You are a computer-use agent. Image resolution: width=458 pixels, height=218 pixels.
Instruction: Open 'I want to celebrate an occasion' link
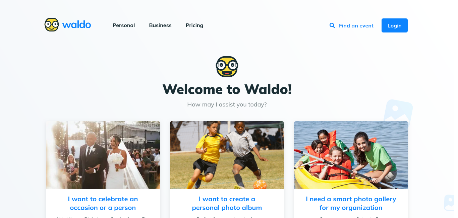[x=103, y=203]
